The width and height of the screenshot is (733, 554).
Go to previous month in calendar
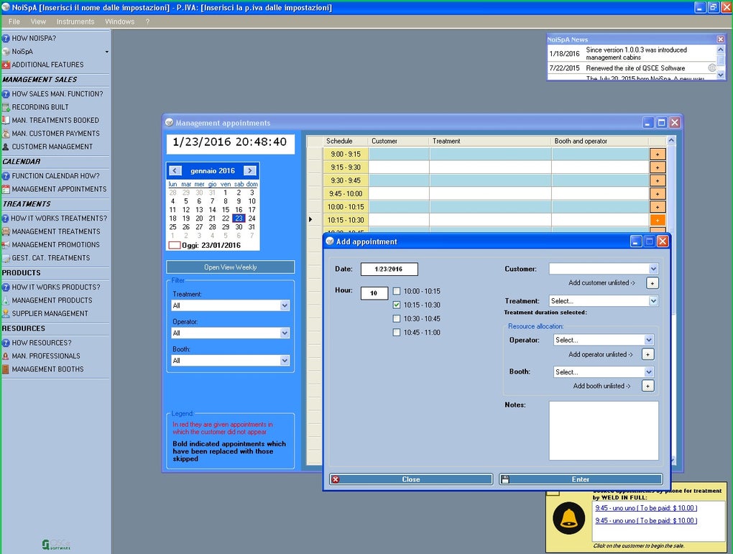175,171
